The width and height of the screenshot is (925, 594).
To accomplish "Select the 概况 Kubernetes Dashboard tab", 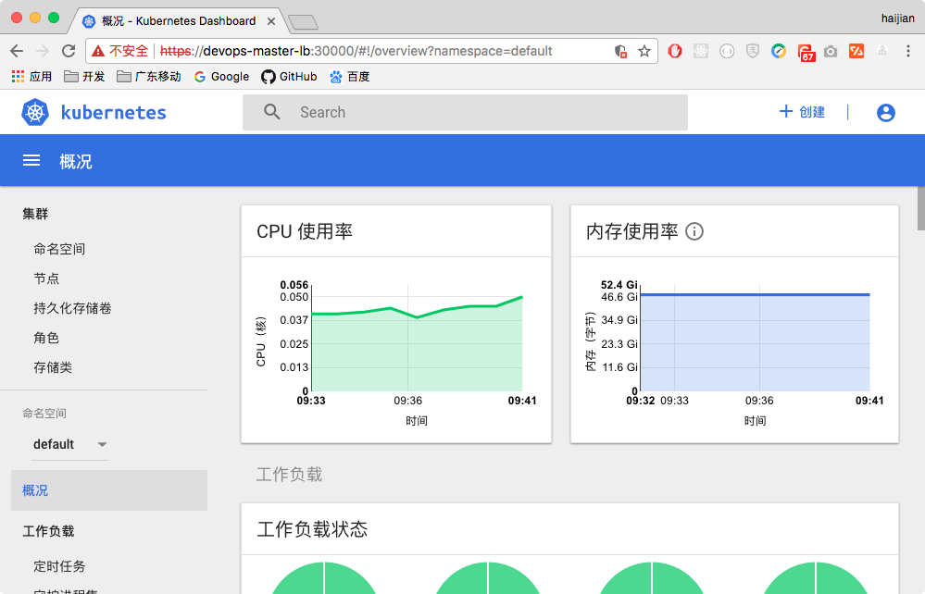I will [179, 21].
